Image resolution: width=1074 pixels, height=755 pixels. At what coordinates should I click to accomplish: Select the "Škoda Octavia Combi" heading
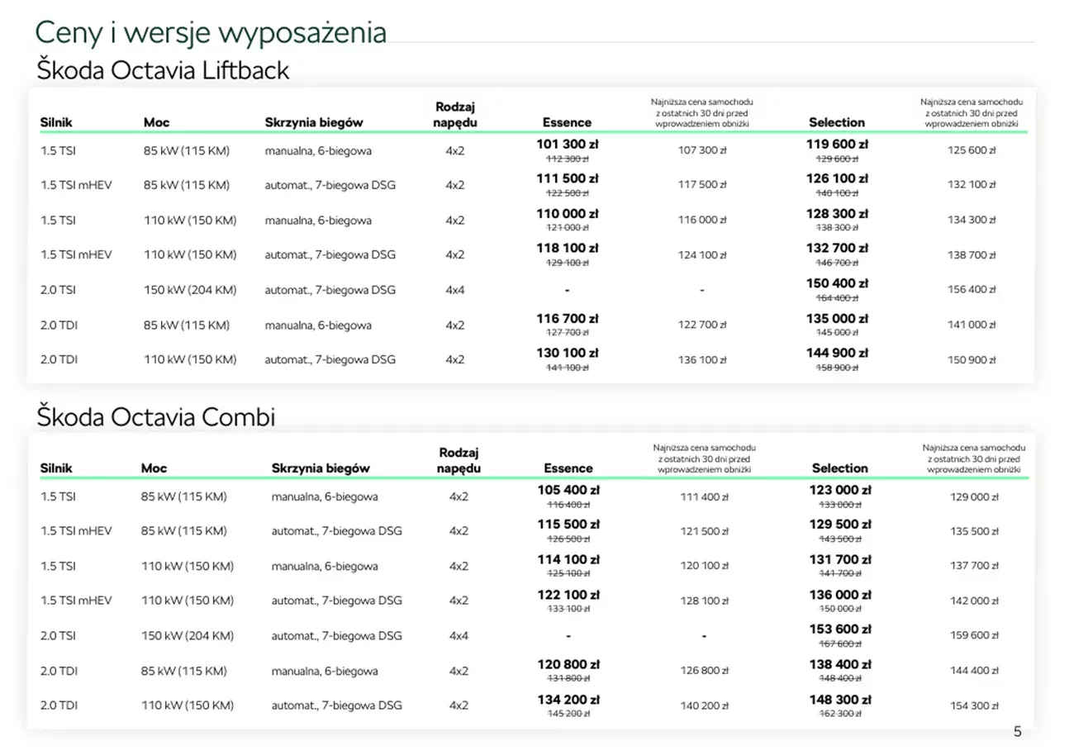[156, 417]
